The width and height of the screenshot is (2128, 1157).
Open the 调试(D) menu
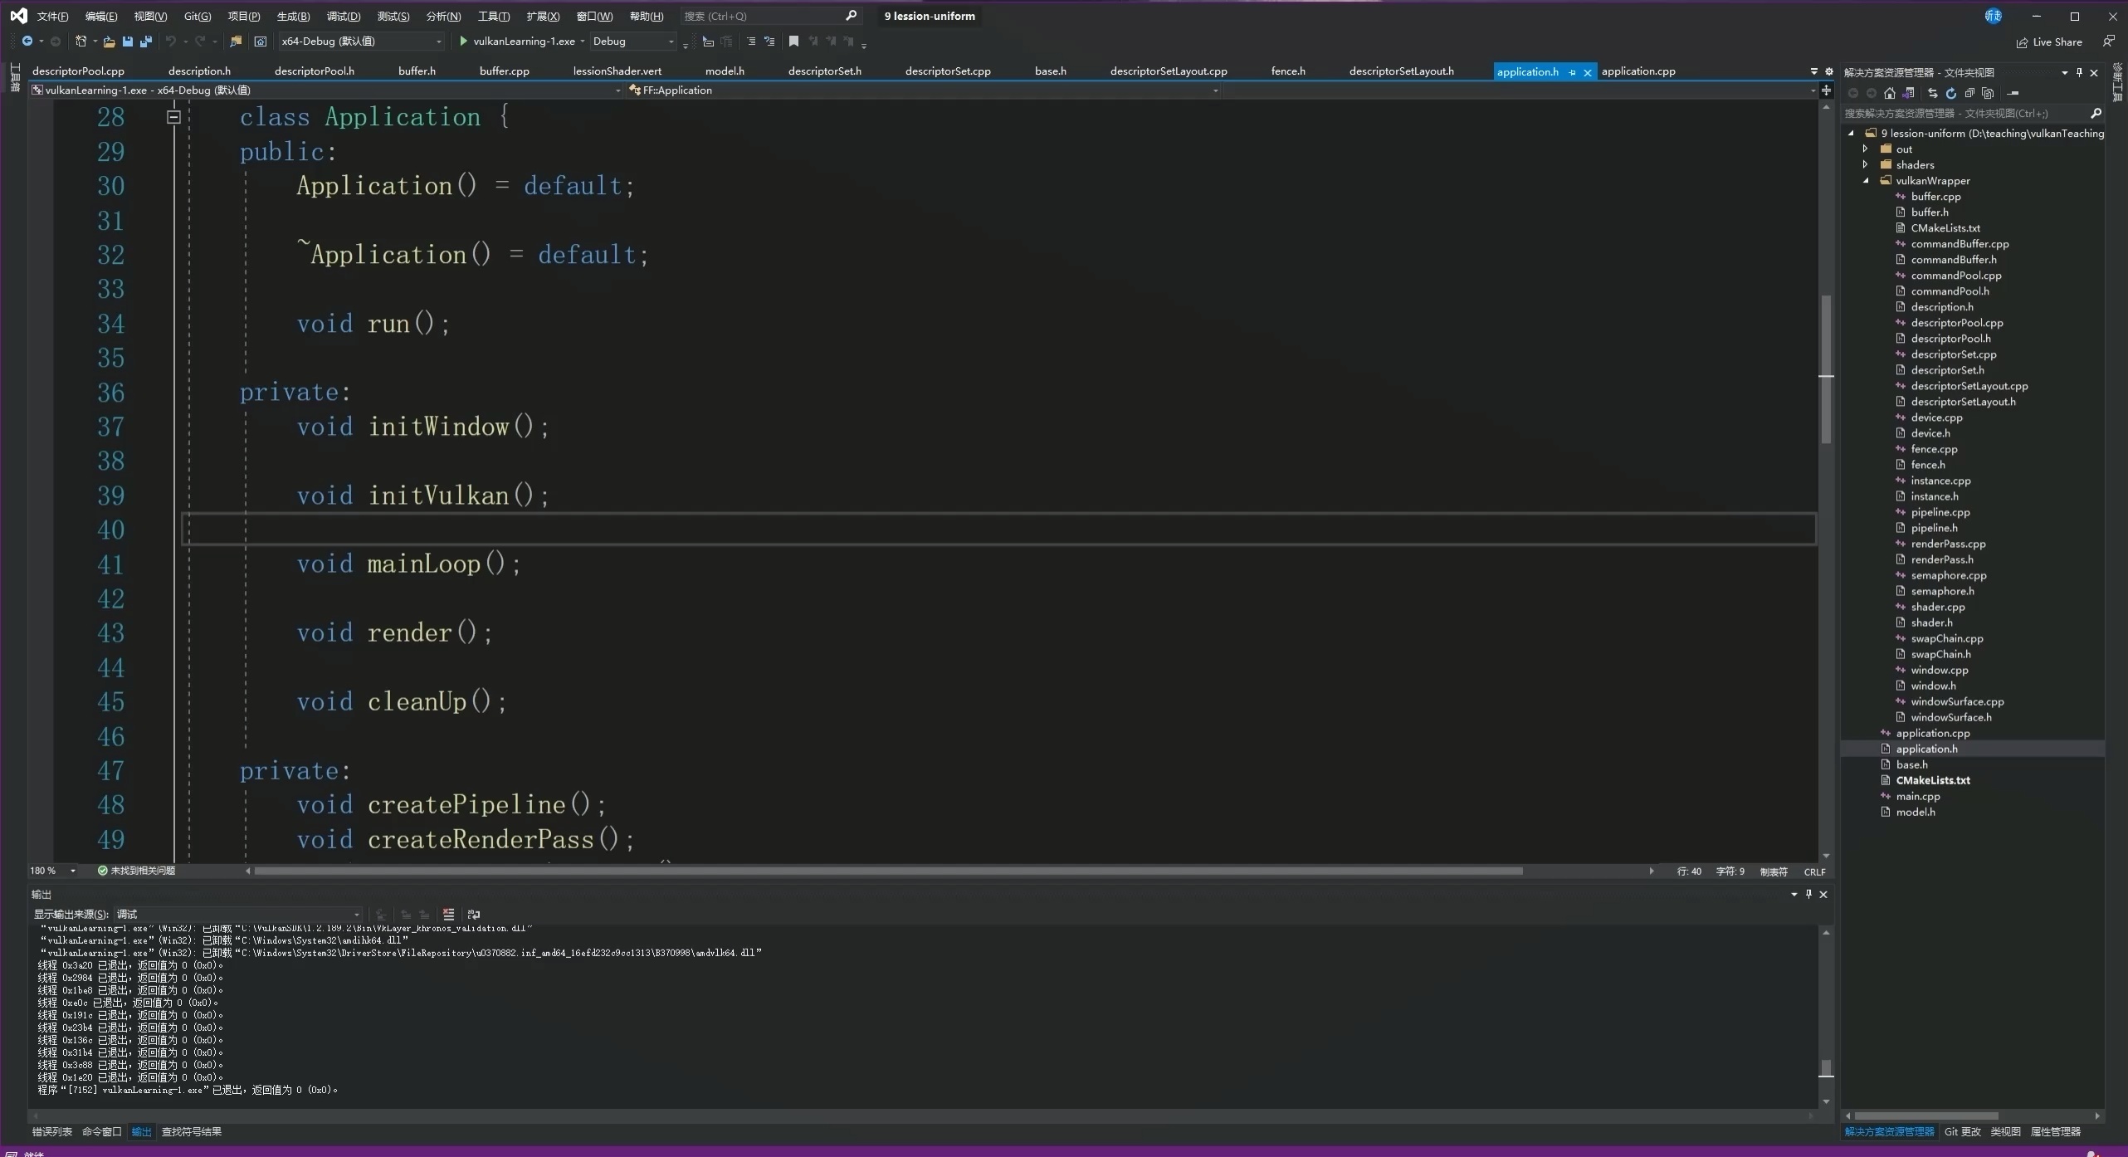[343, 16]
